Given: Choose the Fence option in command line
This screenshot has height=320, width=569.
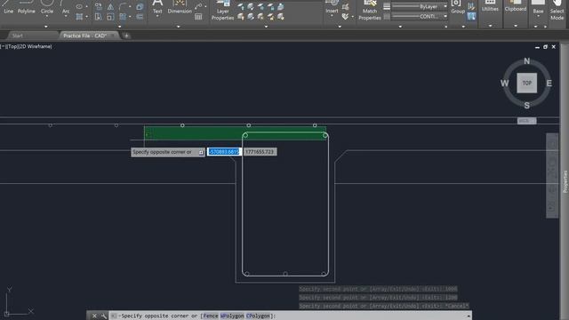Looking at the screenshot, I should [x=211, y=316].
